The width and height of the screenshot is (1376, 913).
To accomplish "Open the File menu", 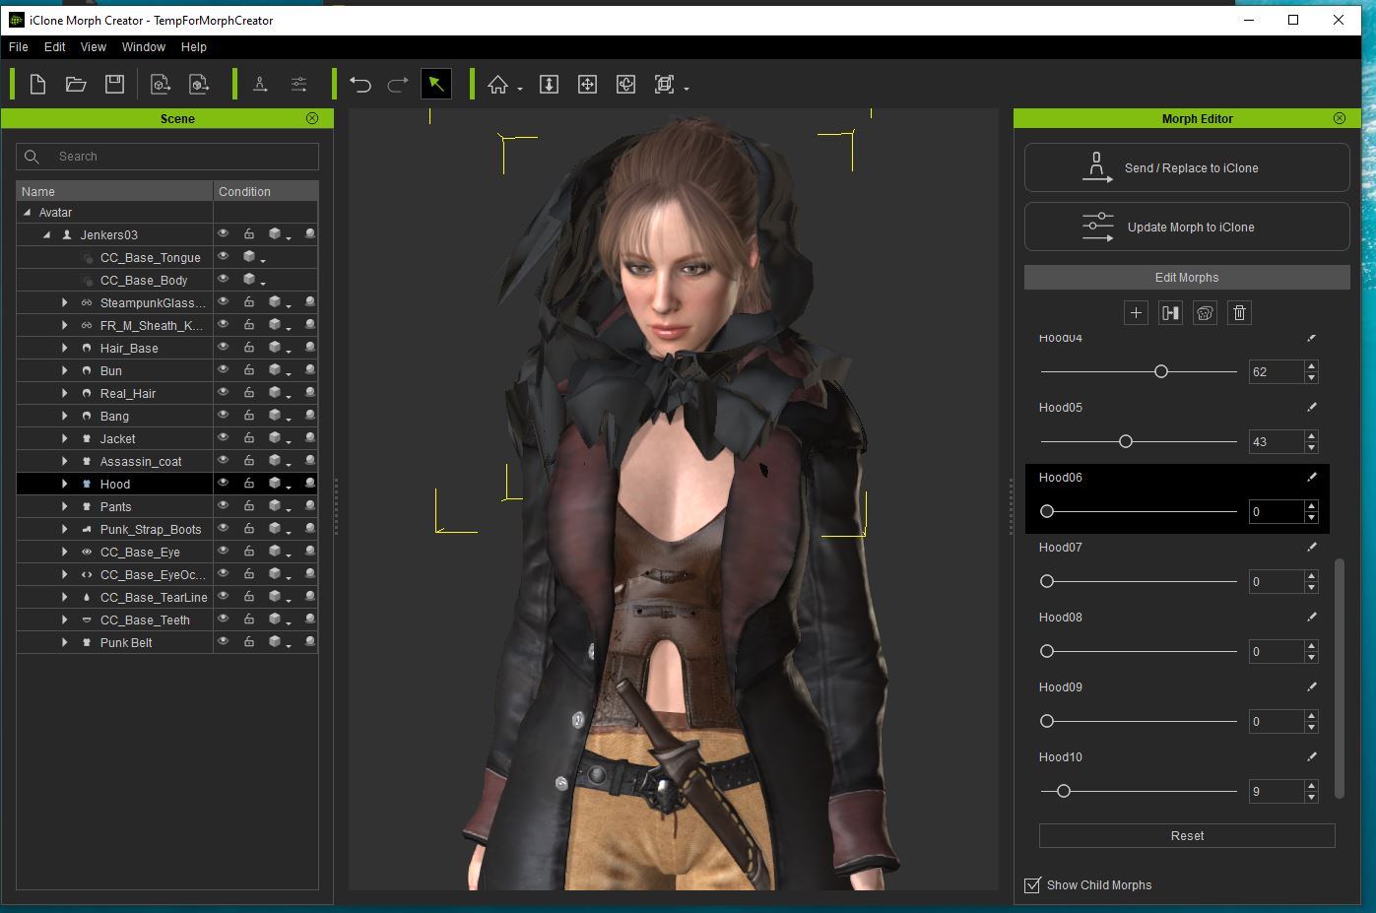I will (x=19, y=47).
